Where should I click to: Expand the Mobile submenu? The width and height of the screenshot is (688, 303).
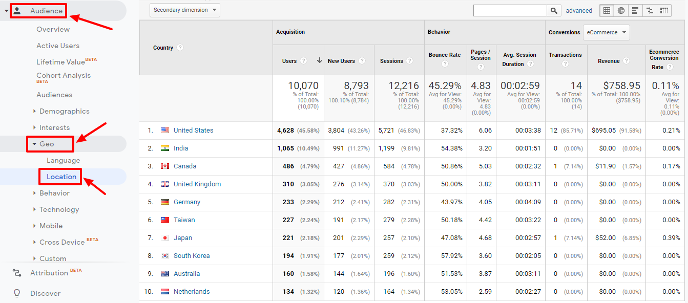coord(34,226)
